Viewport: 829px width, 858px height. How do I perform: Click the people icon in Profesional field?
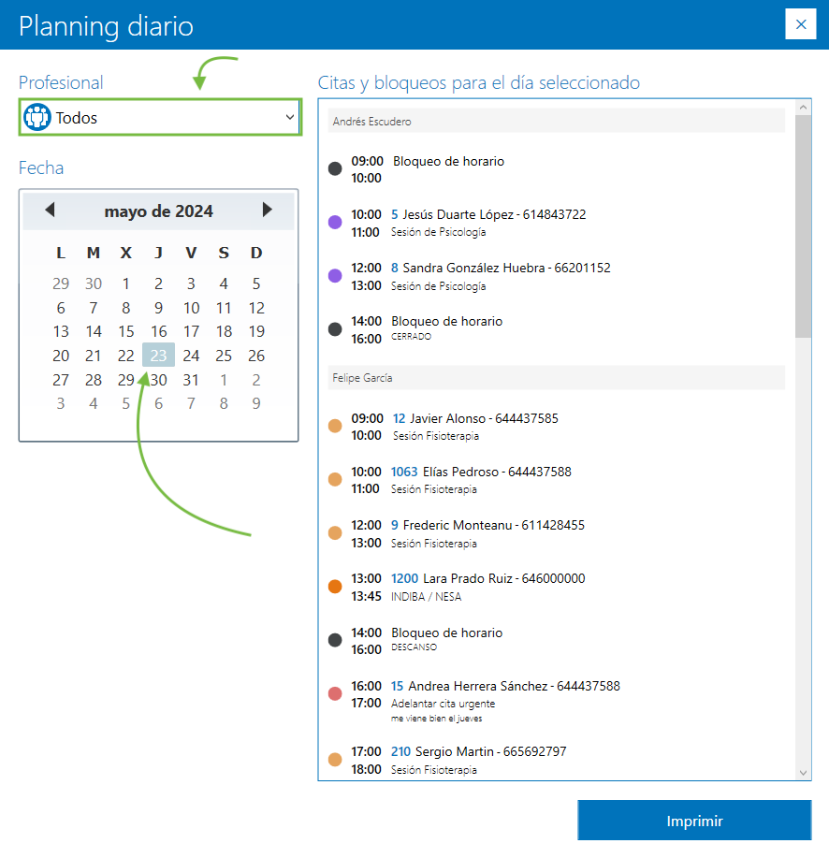pyautogui.click(x=36, y=118)
